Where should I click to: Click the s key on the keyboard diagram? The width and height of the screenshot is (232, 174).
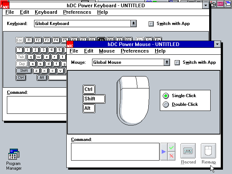click(40, 64)
